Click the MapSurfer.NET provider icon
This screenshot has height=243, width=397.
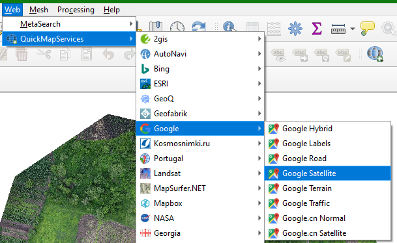click(x=145, y=188)
